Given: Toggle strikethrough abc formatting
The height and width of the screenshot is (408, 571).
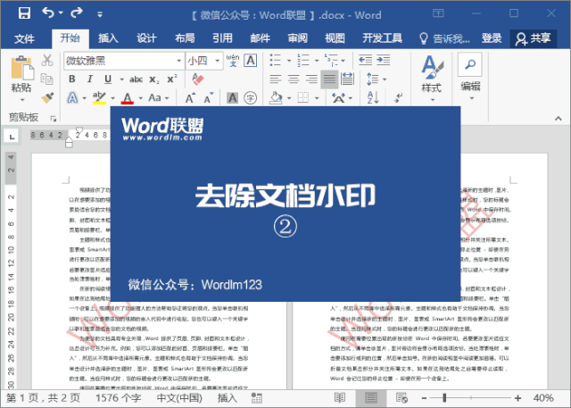Looking at the screenshot, I should (137, 79).
